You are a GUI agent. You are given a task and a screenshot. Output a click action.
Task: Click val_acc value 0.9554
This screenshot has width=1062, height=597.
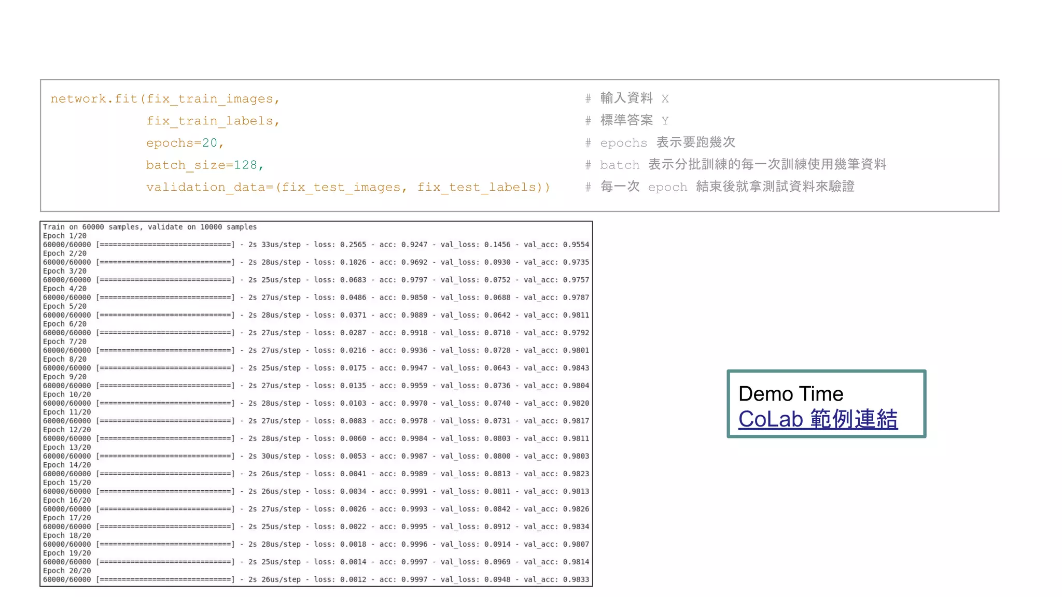[576, 245]
